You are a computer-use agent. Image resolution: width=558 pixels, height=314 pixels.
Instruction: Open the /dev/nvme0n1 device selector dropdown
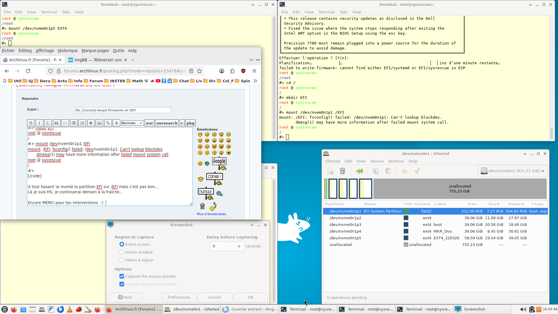click(x=513, y=171)
